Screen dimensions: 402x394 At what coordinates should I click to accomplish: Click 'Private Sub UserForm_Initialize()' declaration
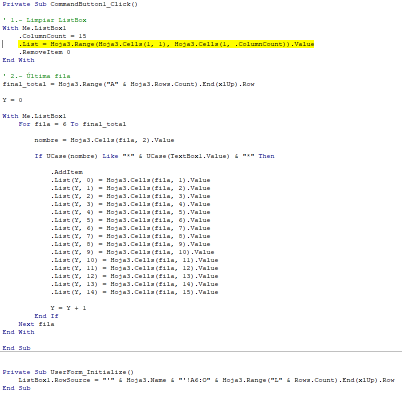[68, 372]
